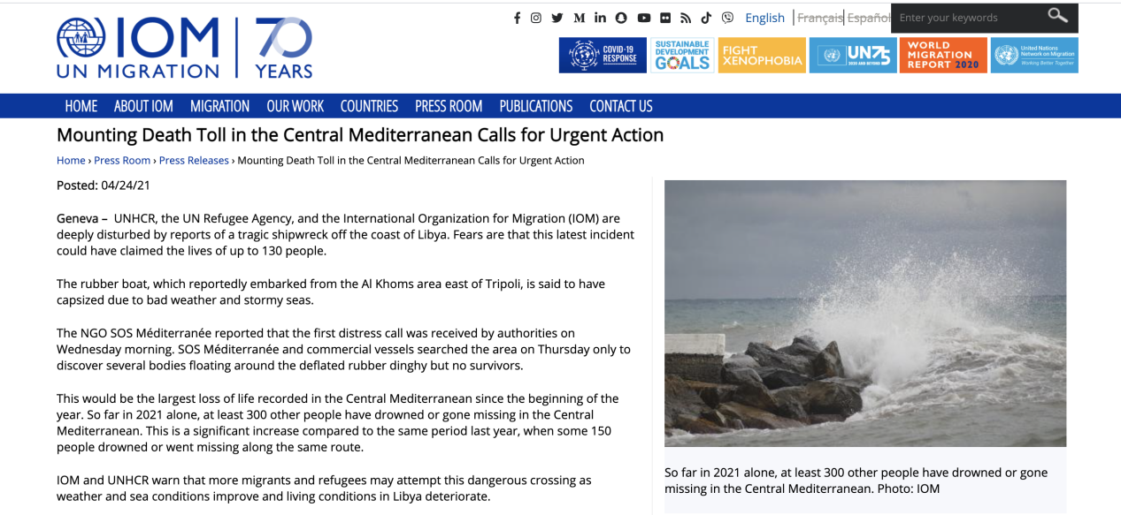The width and height of the screenshot is (1121, 515).
Task: Click the IOM UN Migration logo
Action: pyautogui.click(x=138, y=47)
